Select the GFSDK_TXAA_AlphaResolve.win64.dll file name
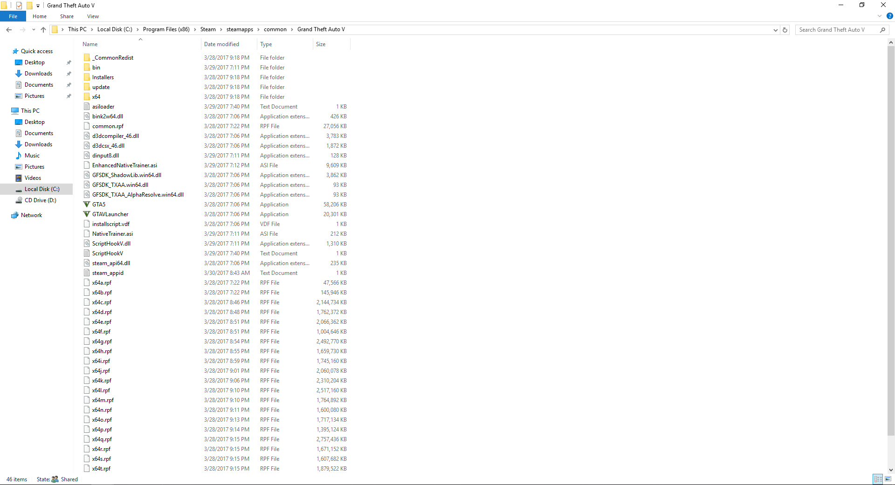The height and width of the screenshot is (485, 895). [x=138, y=195]
